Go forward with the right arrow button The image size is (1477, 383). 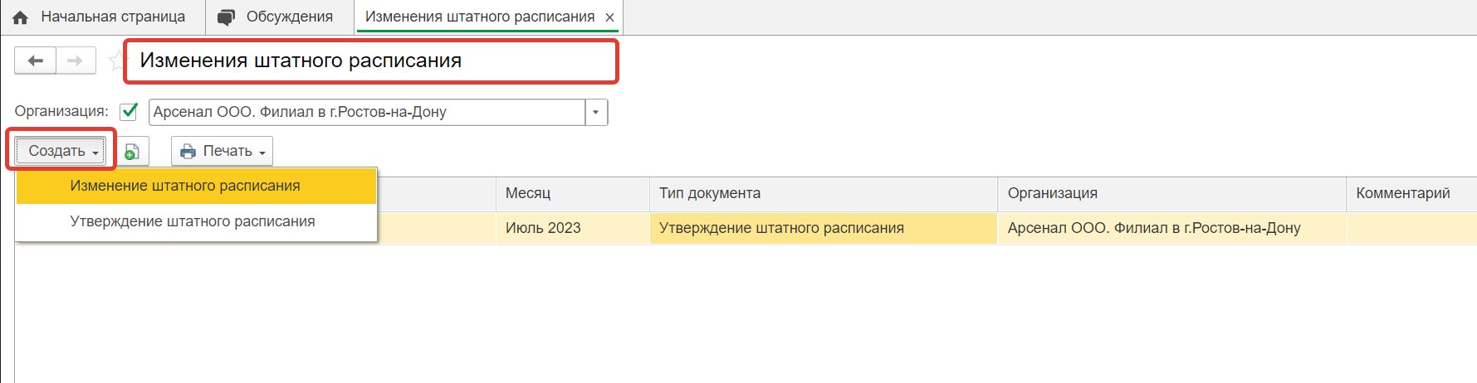point(76,61)
